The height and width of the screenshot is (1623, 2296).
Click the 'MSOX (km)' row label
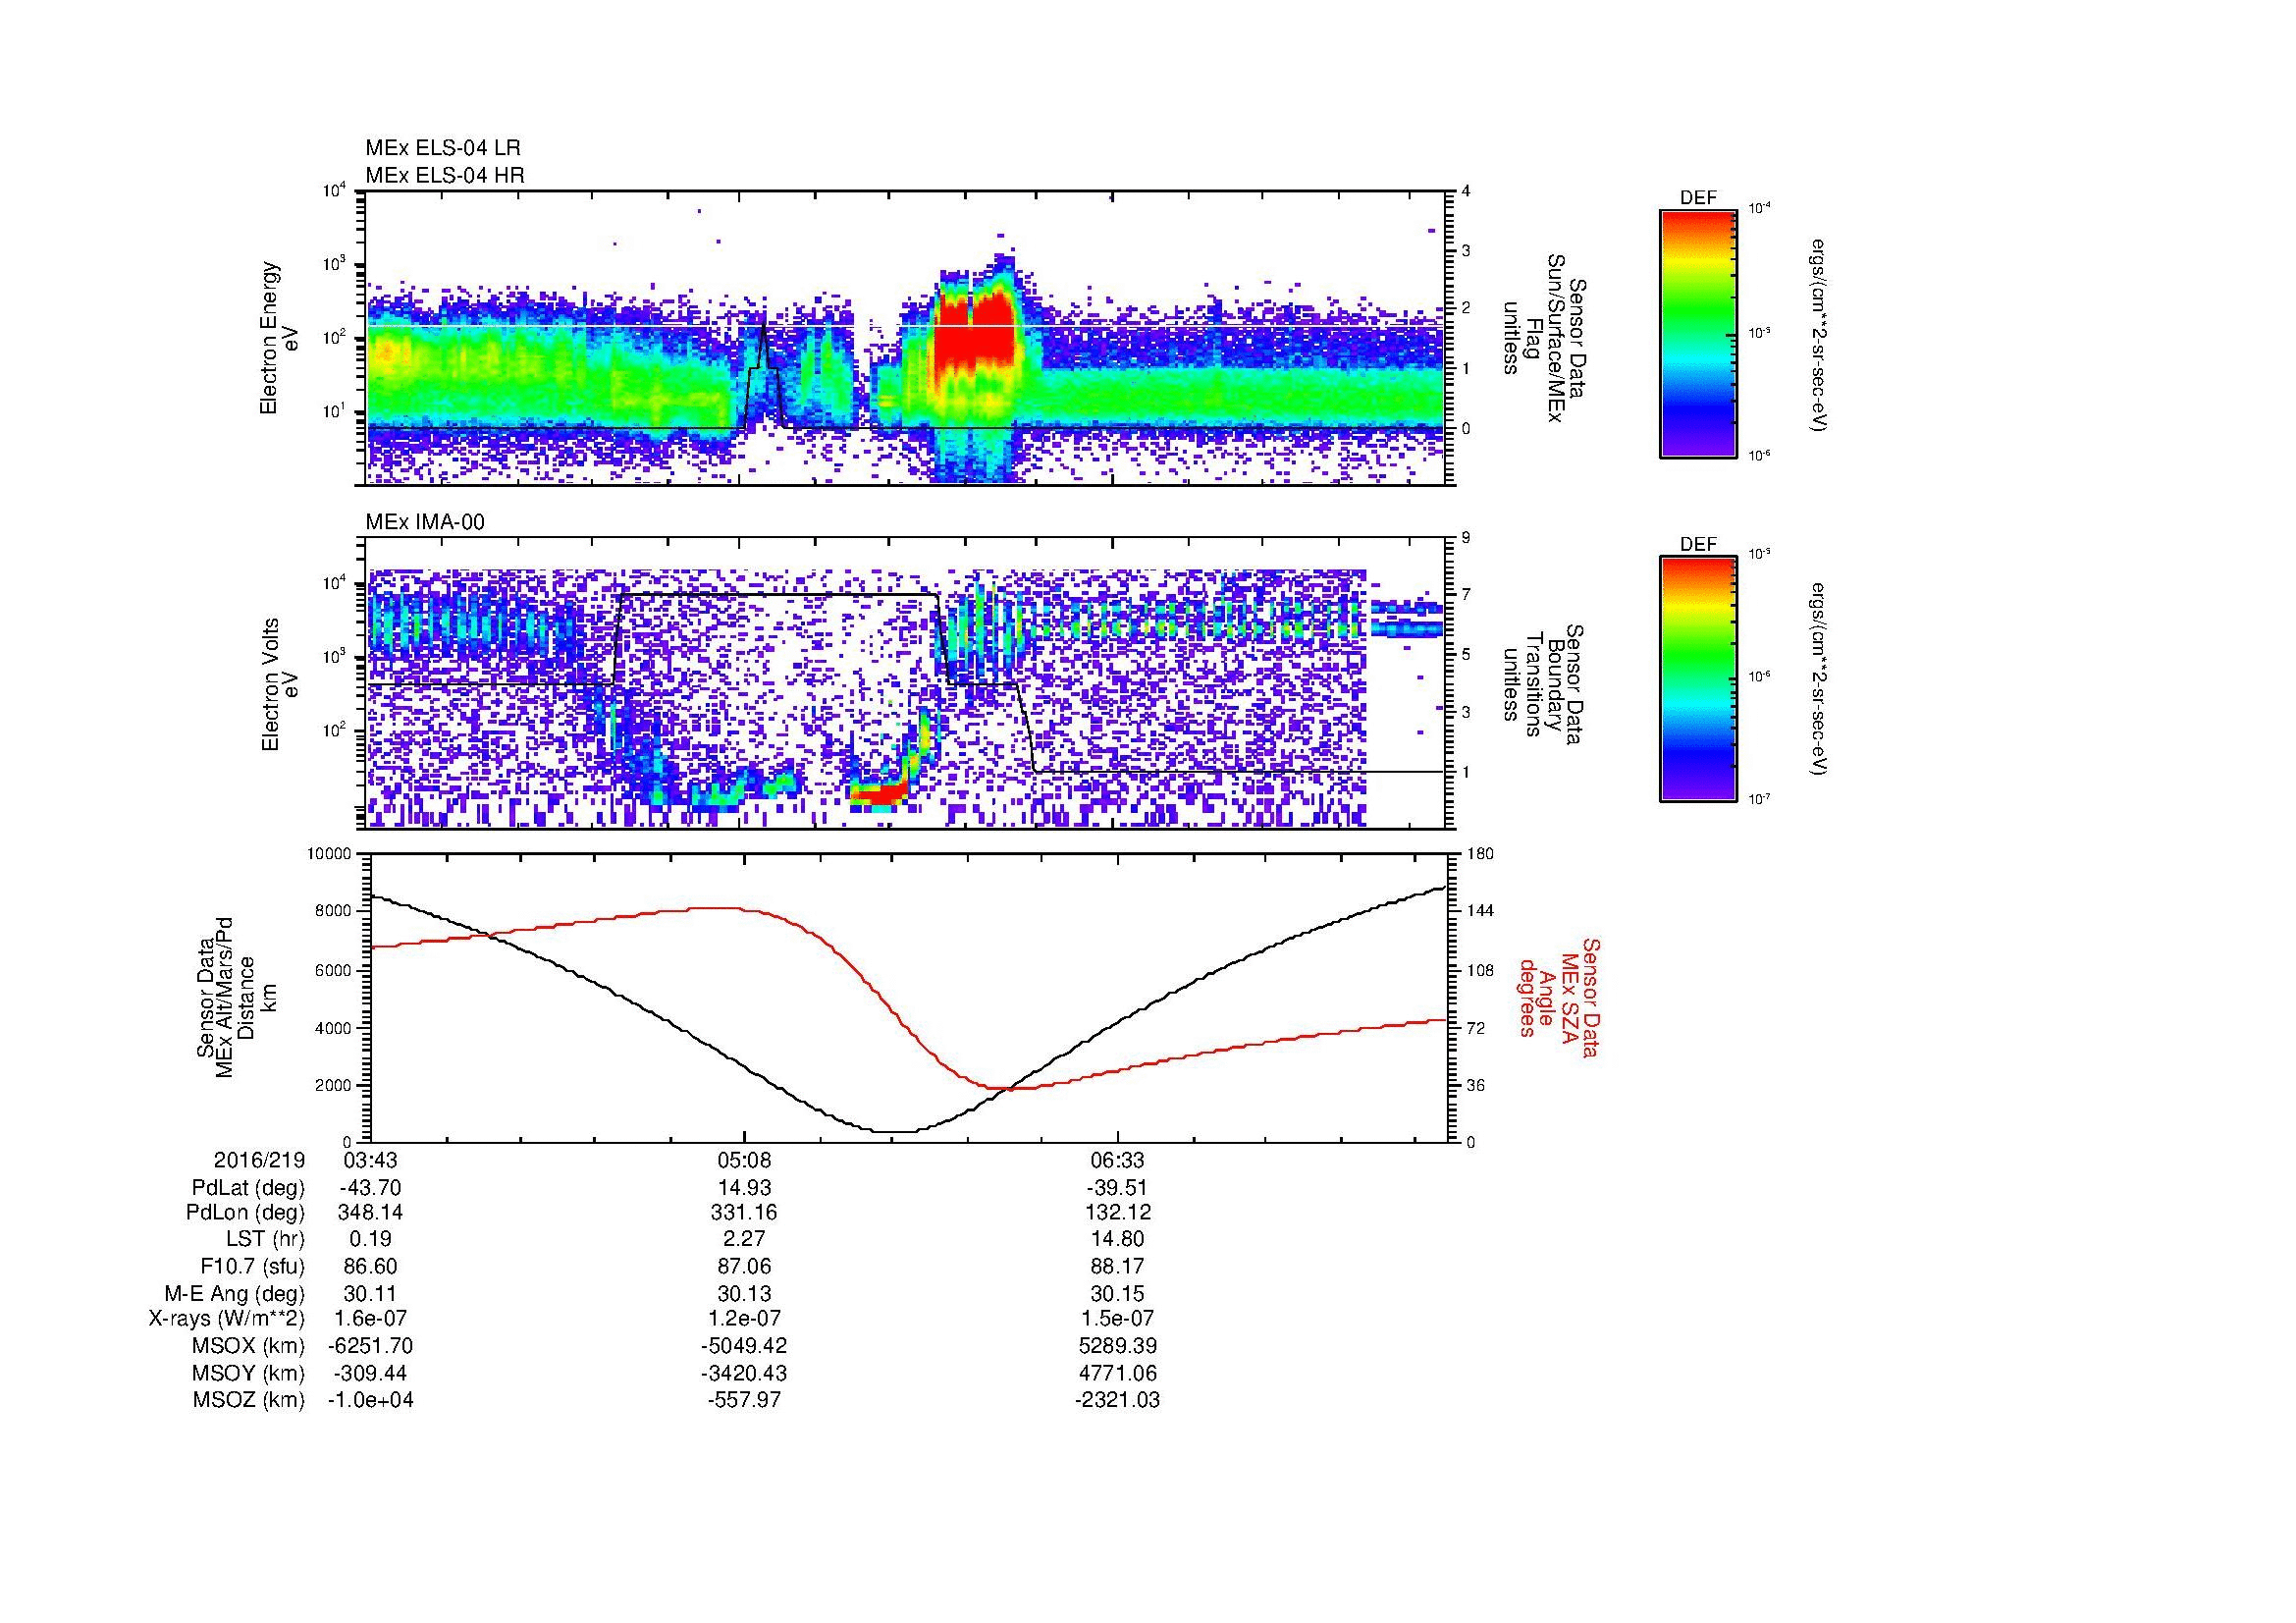pyautogui.click(x=247, y=1346)
